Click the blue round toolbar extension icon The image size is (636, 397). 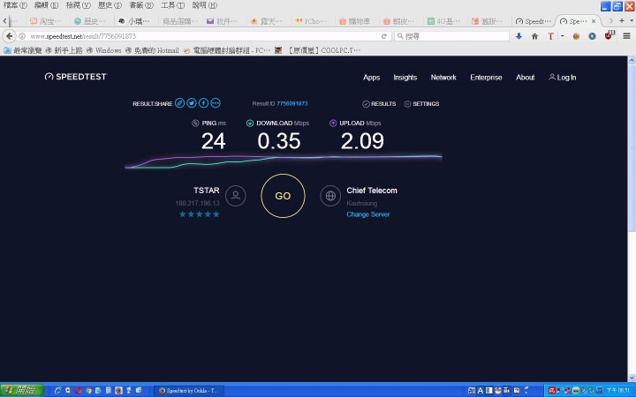[x=592, y=36]
